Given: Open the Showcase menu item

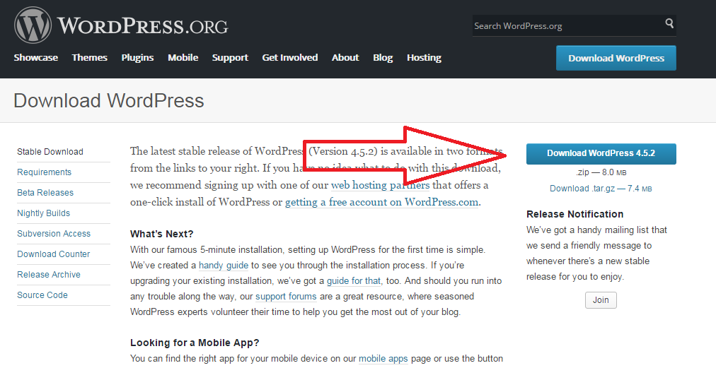Looking at the screenshot, I should tap(35, 58).
